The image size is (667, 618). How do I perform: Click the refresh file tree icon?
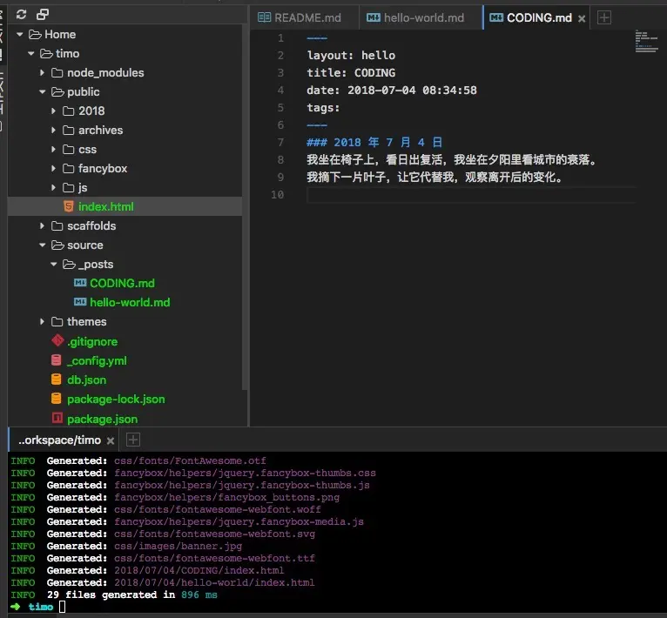(x=21, y=15)
